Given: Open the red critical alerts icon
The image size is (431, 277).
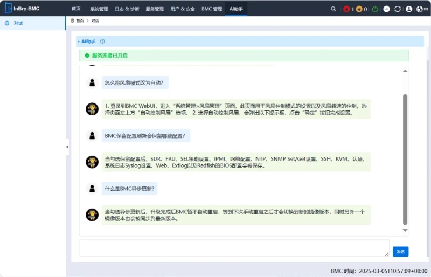Looking at the screenshot, I should 346,9.
